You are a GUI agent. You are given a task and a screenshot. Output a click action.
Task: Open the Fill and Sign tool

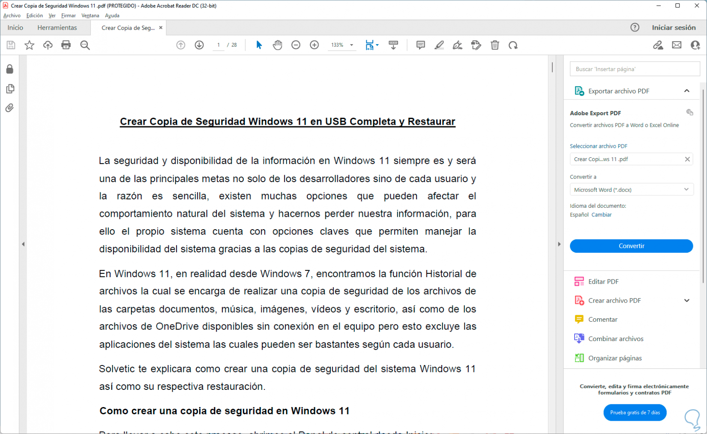458,45
